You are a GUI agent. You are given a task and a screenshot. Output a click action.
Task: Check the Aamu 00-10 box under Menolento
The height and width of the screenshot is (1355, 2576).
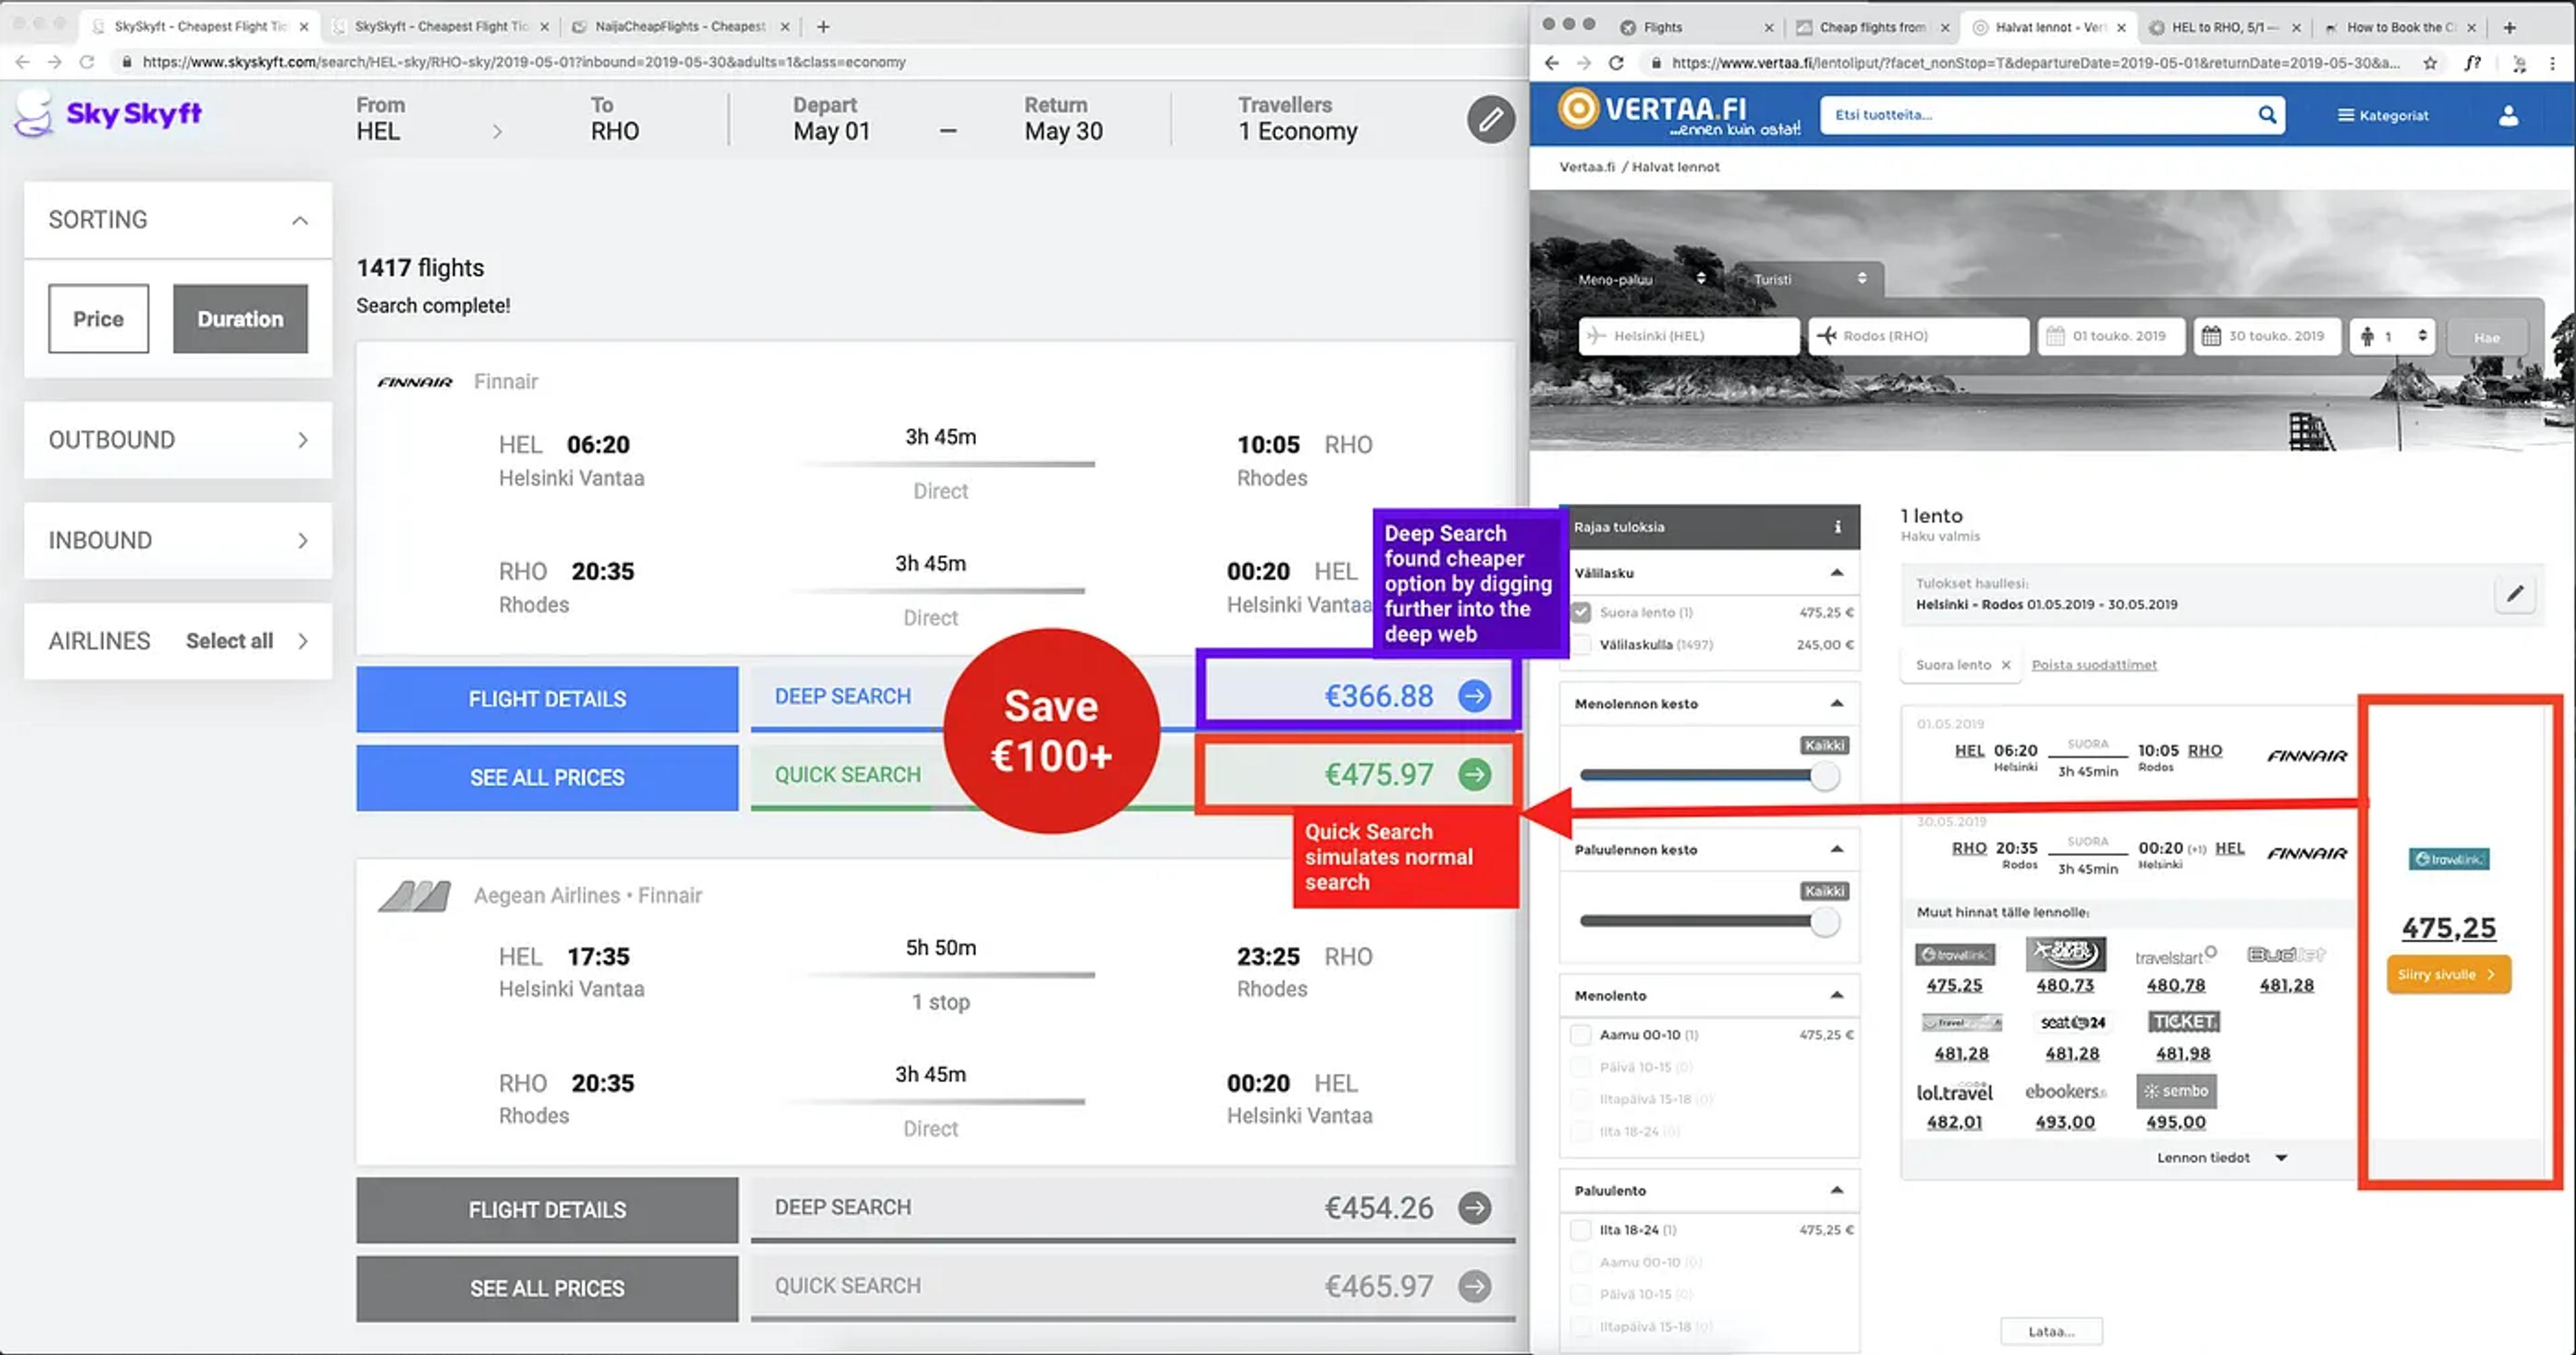point(1581,1035)
